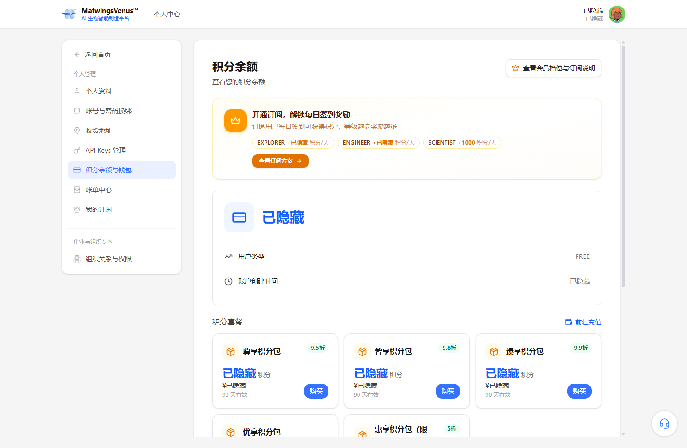Buy the 臻享积分包 package
This screenshot has width=687, height=448.
click(579, 391)
